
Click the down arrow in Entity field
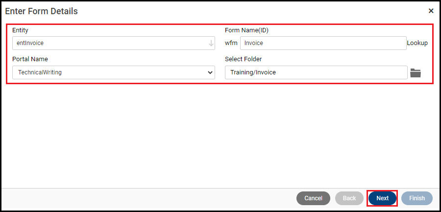click(211, 43)
